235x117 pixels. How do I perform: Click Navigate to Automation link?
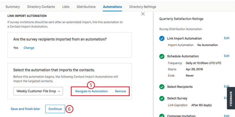pyautogui.click(x=92, y=91)
